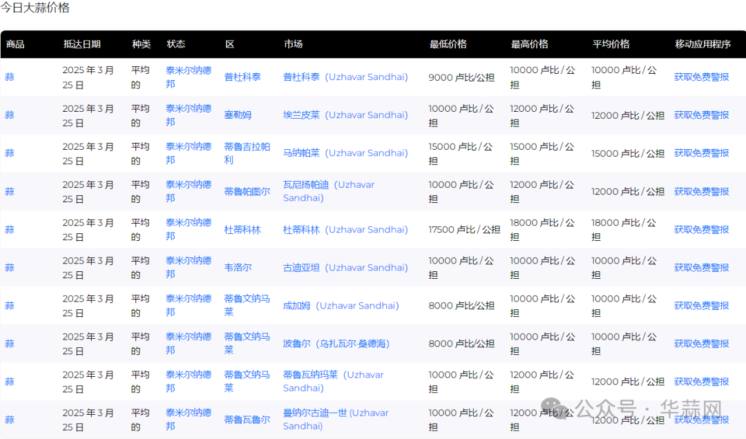
Task: Click 获取免费警报 in the 瓦尼扬帕迪 row
Action: pos(701,192)
